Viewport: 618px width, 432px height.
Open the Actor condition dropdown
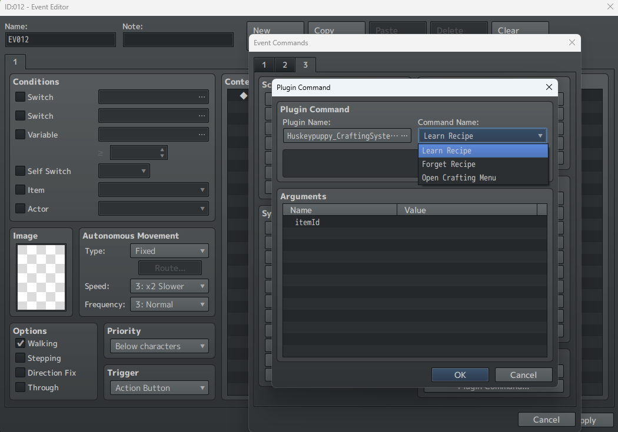153,209
